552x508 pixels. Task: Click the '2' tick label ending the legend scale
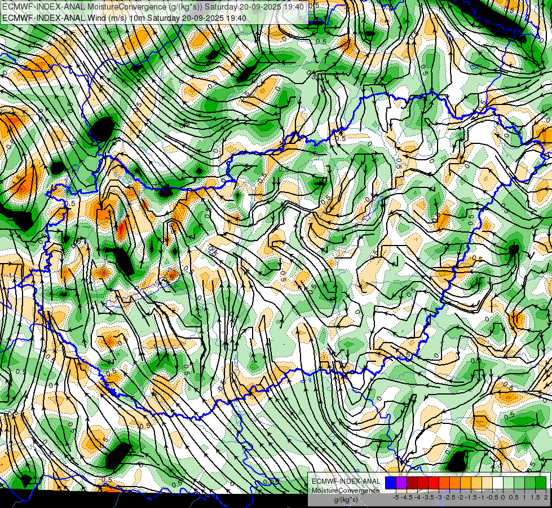tap(546, 497)
